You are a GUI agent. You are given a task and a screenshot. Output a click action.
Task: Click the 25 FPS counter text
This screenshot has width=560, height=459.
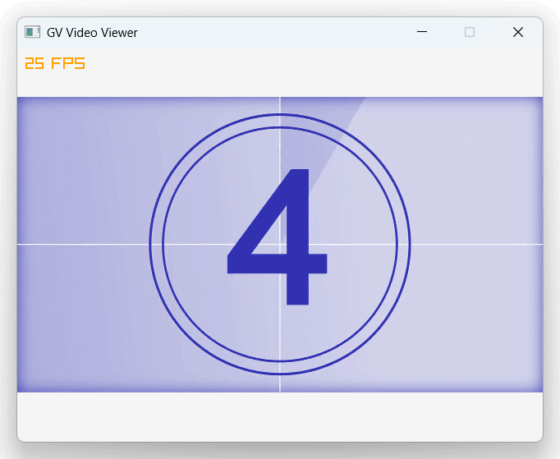55,63
